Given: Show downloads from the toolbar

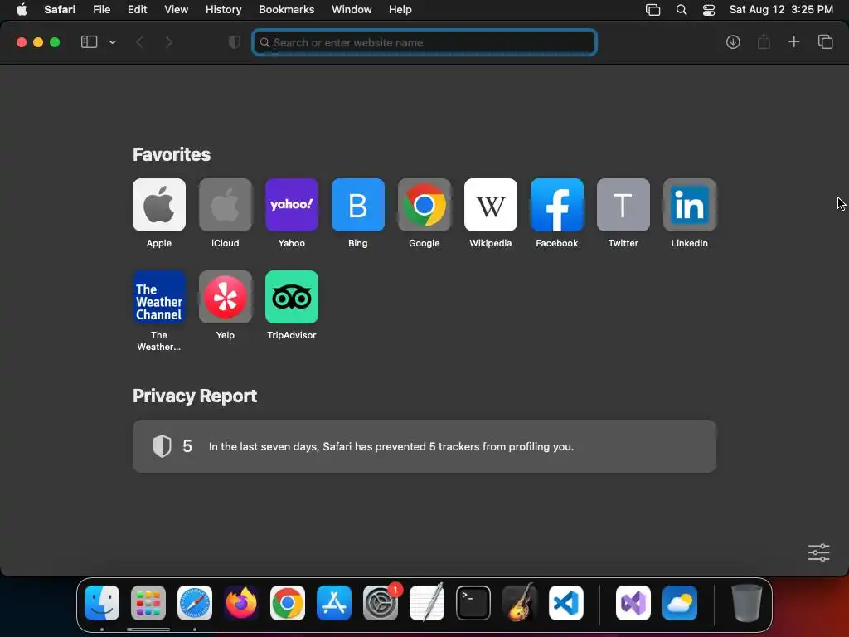Looking at the screenshot, I should [733, 41].
